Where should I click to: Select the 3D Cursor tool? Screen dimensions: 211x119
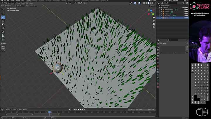click(x=3, y=13)
